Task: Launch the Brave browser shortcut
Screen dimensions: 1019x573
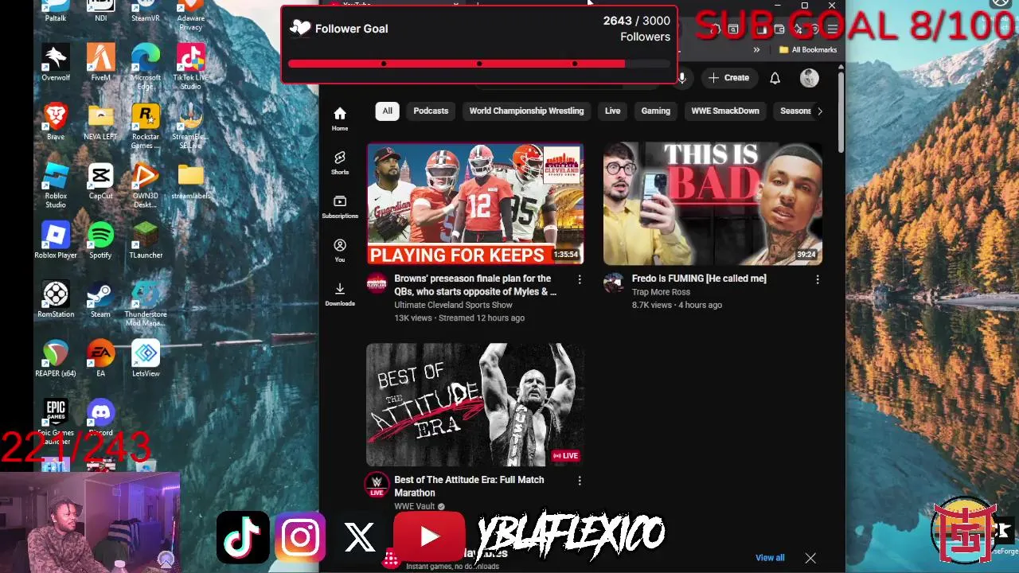Action: pyautogui.click(x=56, y=122)
